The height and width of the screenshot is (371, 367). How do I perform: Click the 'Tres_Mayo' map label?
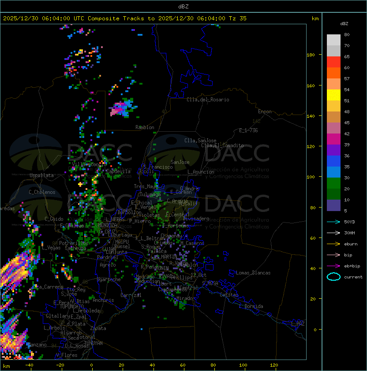coord(146,186)
